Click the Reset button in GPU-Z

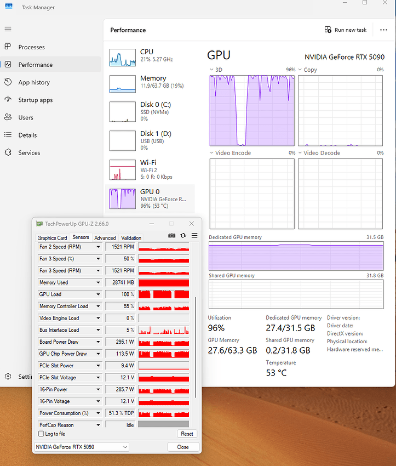187,434
